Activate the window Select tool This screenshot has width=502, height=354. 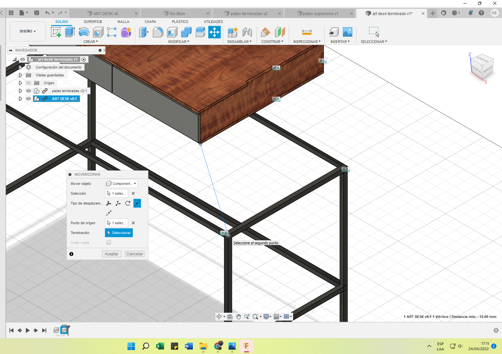[x=374, y=32]
